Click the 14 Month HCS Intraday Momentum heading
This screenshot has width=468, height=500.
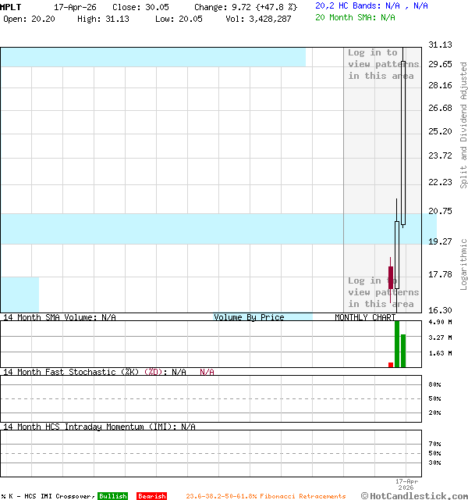[x=98, y=427]
